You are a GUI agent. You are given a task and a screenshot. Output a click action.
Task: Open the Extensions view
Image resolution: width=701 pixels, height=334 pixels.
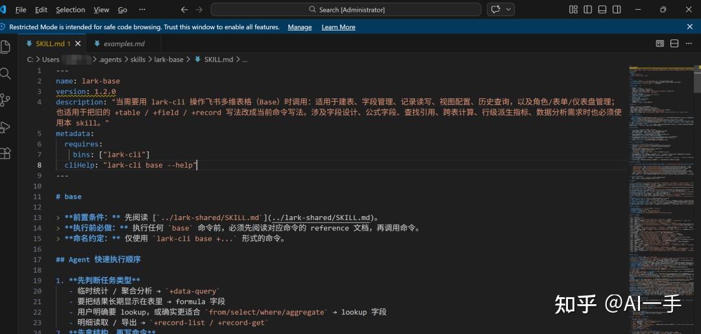point(5,153)
